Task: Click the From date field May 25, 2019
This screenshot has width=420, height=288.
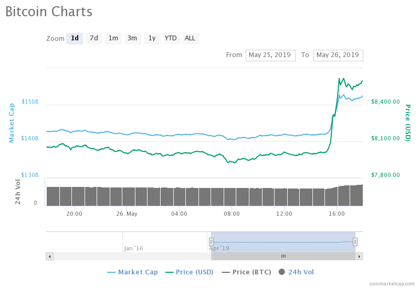Action: (270, 56)
